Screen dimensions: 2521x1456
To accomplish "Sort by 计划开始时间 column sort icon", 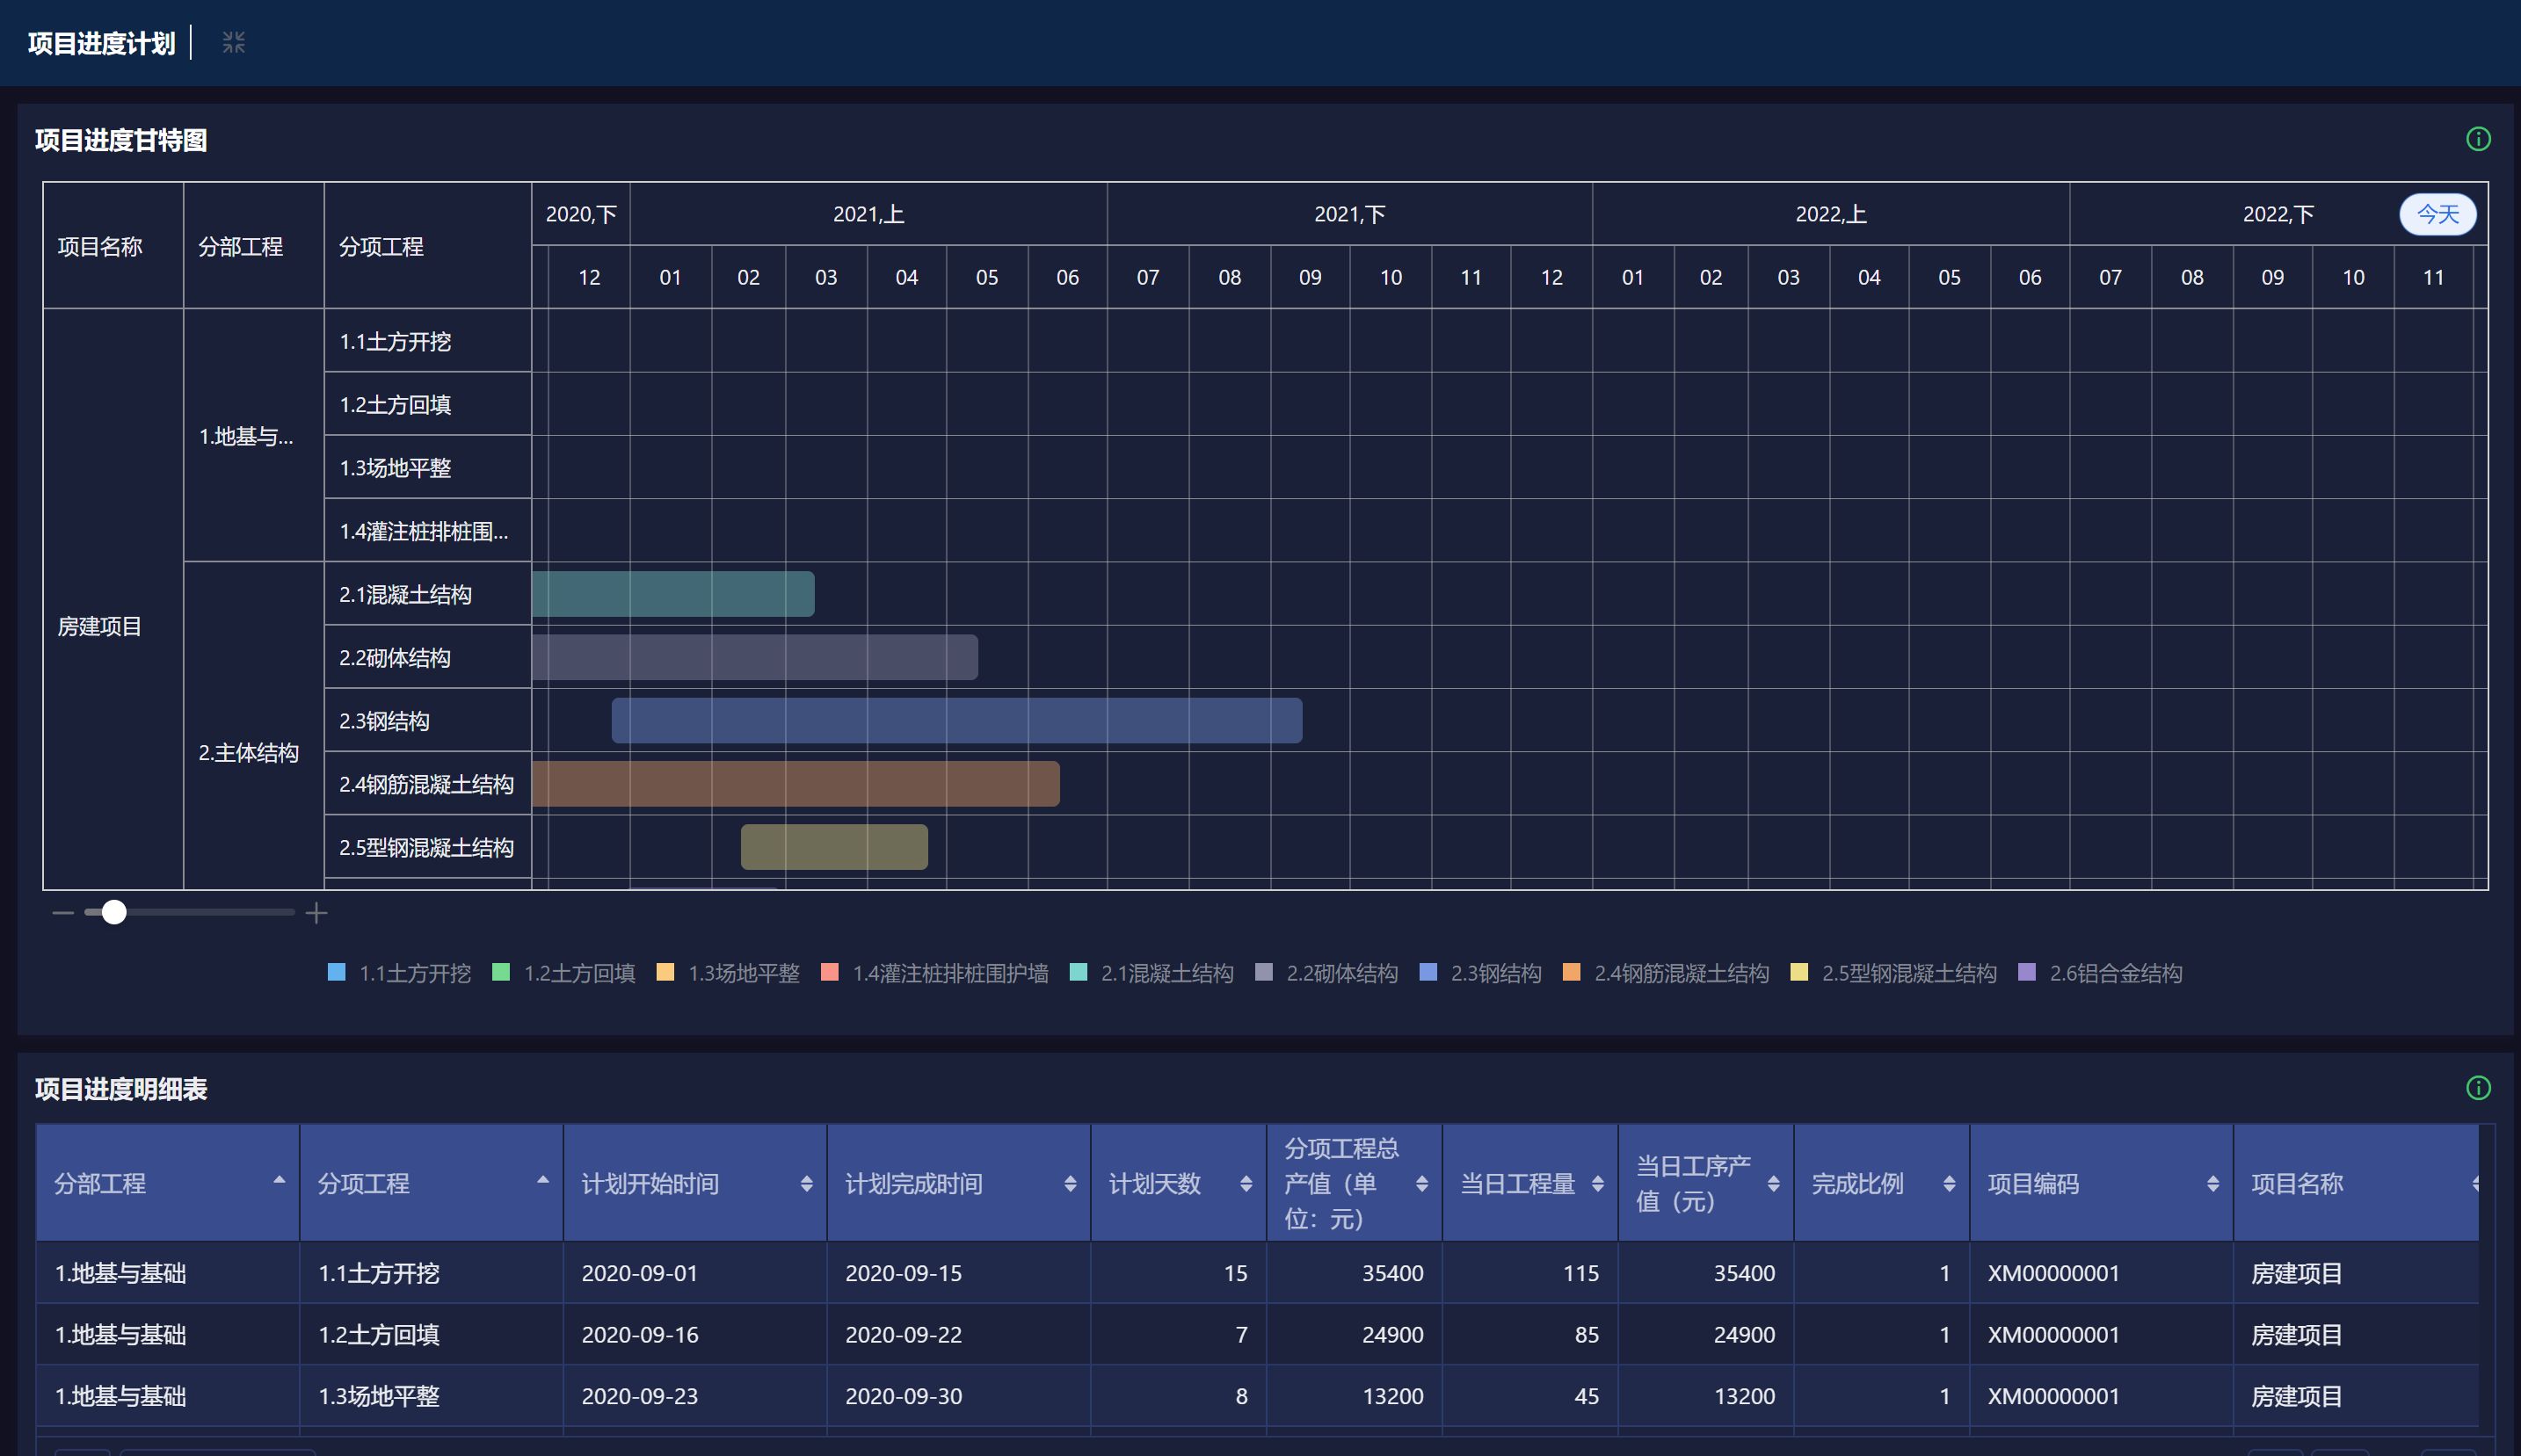I will 806,1184.
